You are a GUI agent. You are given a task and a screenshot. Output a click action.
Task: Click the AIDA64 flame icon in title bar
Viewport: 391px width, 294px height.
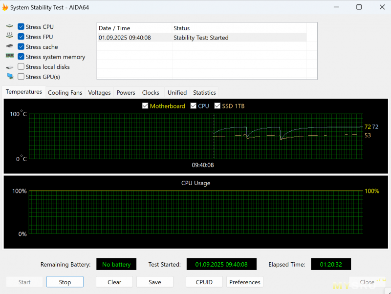click(5, 7)
